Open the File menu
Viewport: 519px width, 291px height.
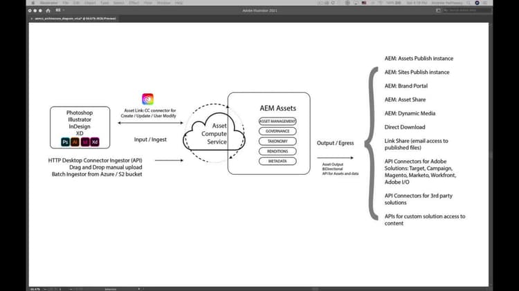click(66, 3)
